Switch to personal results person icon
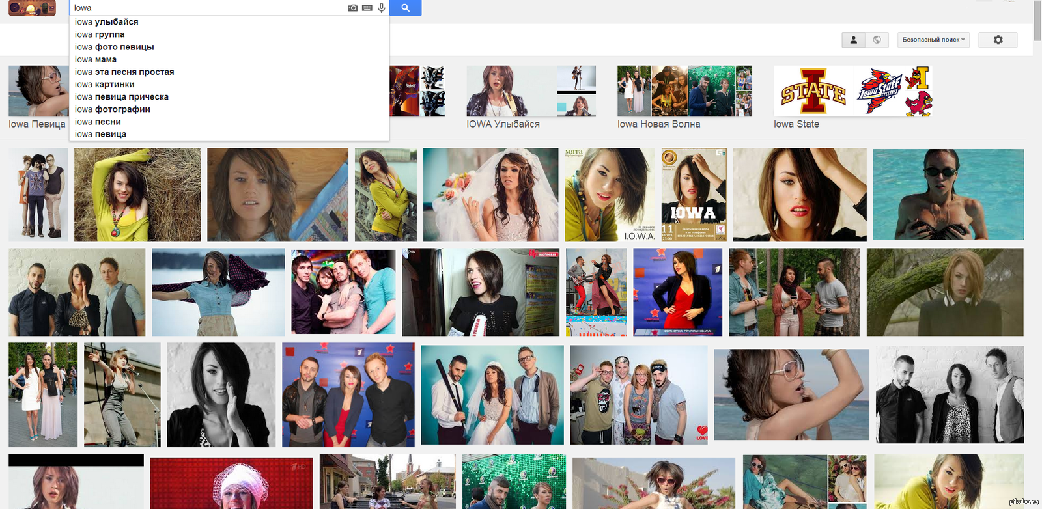Image resolution: width=1042 pixels, height=509 pixels. (853, 40)
